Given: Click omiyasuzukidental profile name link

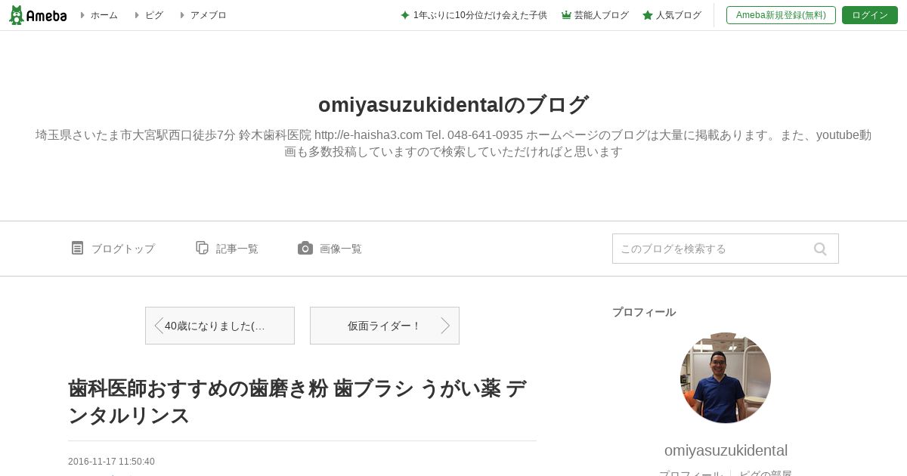Looking at the screenshot, I should [x=726, y=450].
